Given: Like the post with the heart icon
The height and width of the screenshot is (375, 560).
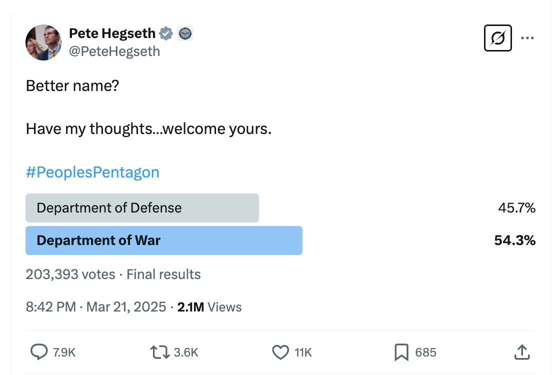Looking at the screenshot, I should 280,352.
